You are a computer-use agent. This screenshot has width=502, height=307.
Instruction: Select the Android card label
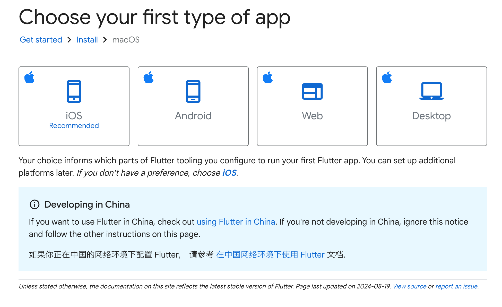(193, 116)
